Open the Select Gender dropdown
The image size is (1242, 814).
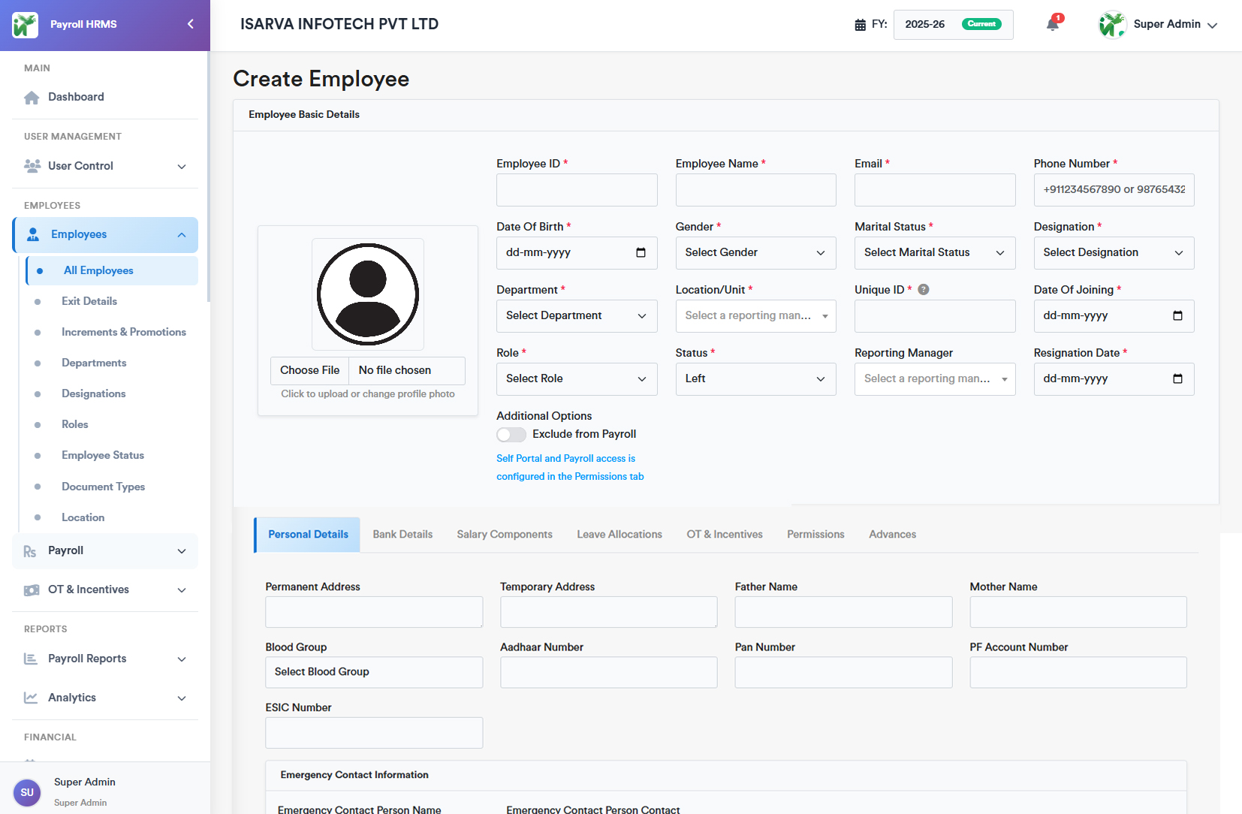point(755,253)
